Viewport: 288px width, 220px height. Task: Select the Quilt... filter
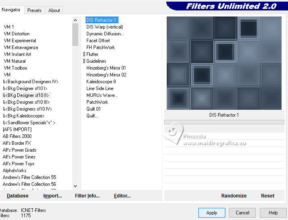(92, 116)
